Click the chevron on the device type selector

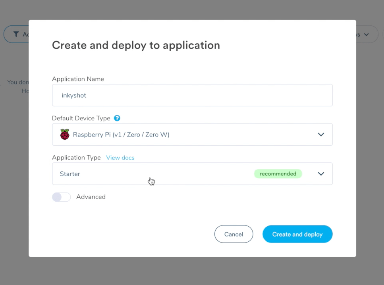click(321, 134)
